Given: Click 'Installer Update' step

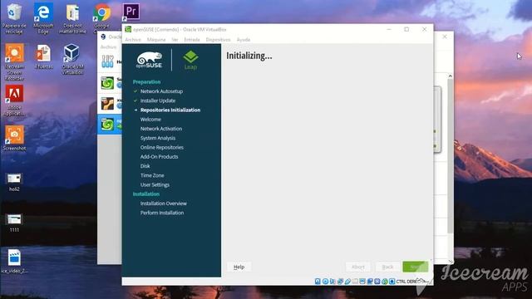Looking at the screenshot, I should [158, 100].
